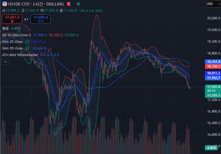Collapse the indicator legend with chevron
Screen dimensions: 221x154
point(5,62)
